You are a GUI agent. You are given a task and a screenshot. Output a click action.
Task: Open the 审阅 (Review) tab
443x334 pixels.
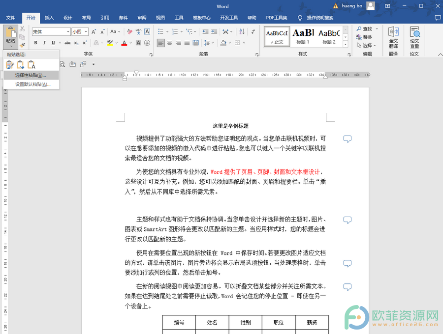tap(142, 18)
